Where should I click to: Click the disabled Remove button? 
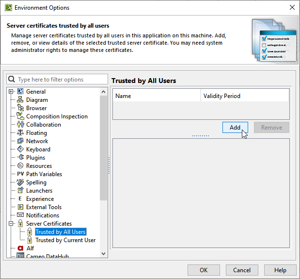click(271, 127)
